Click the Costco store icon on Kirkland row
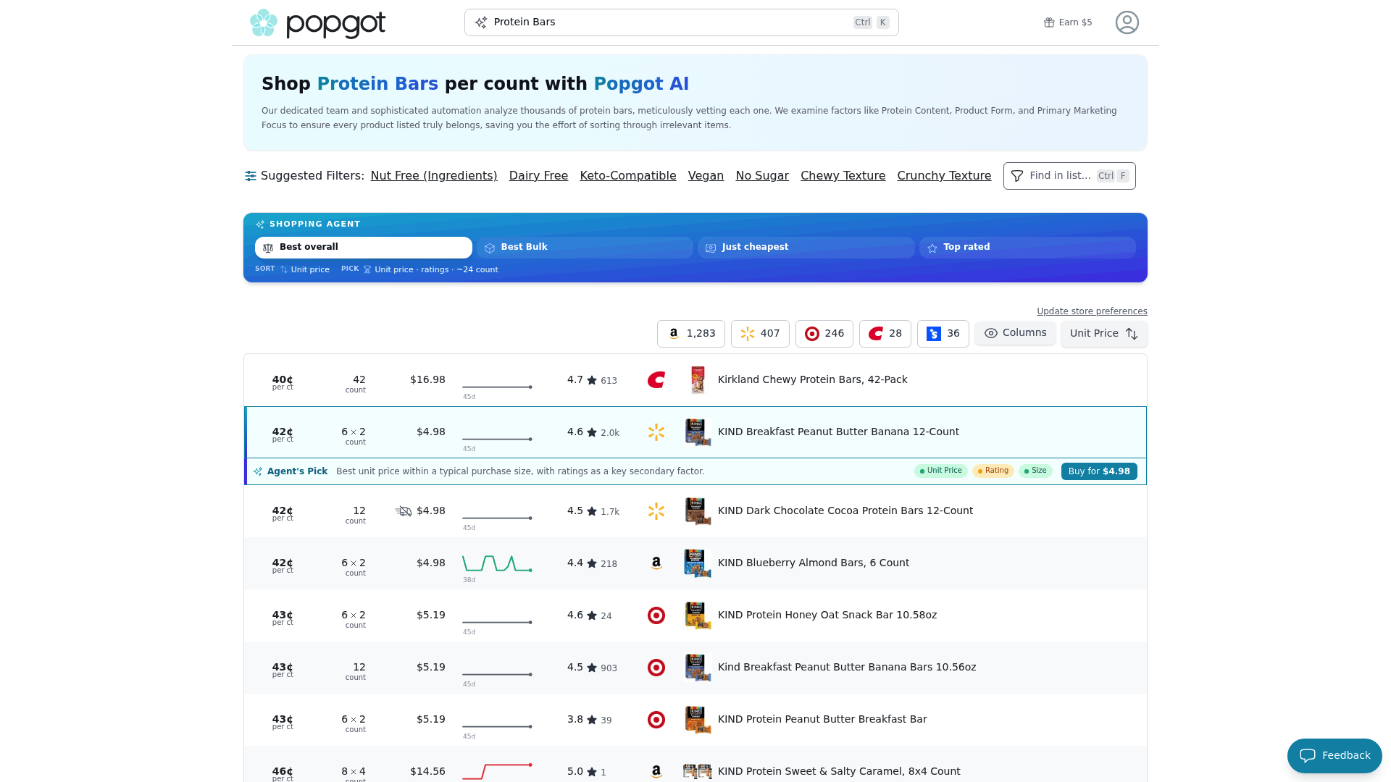Image resolution: width=1391 pixels, height=782 pixels. click(656, 380)
